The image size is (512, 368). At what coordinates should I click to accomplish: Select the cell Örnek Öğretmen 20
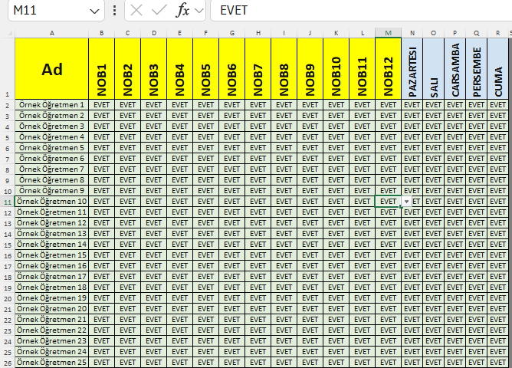point(51,309)
